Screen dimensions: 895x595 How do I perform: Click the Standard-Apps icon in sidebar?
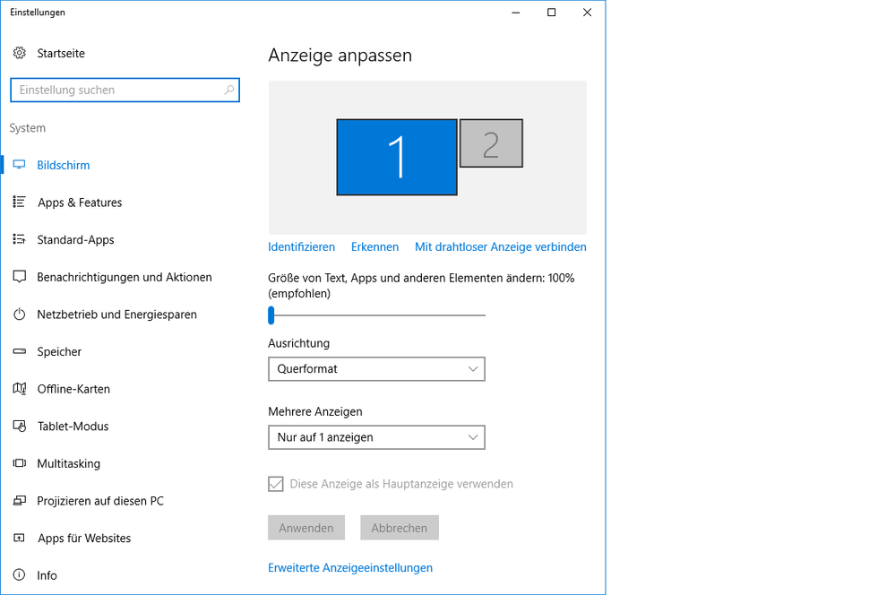pyautogui.click(x=20, y=240)
